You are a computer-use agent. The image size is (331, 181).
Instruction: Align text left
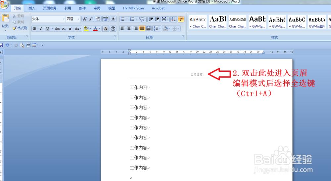(122, 28)
